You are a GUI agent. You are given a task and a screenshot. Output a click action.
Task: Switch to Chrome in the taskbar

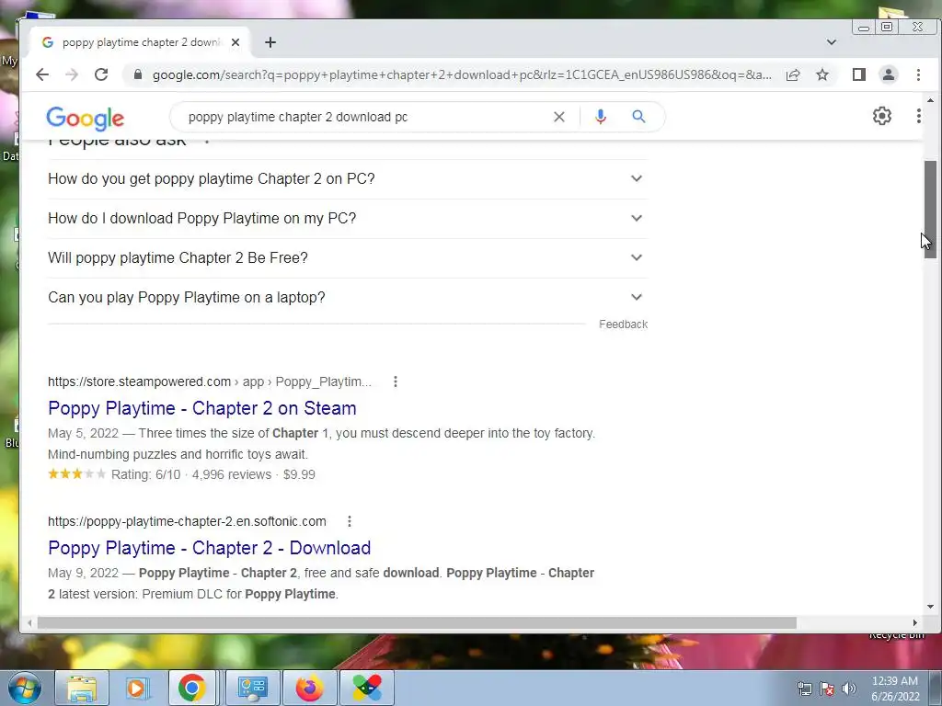191,688
